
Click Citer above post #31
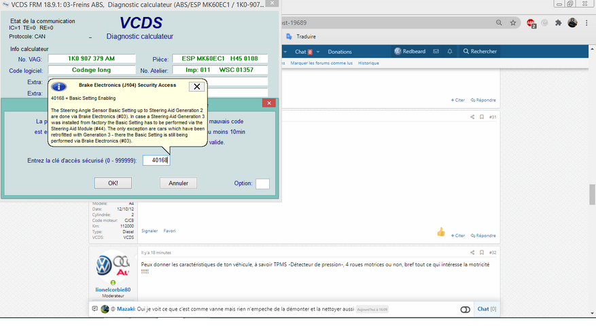tap(457, 100)
